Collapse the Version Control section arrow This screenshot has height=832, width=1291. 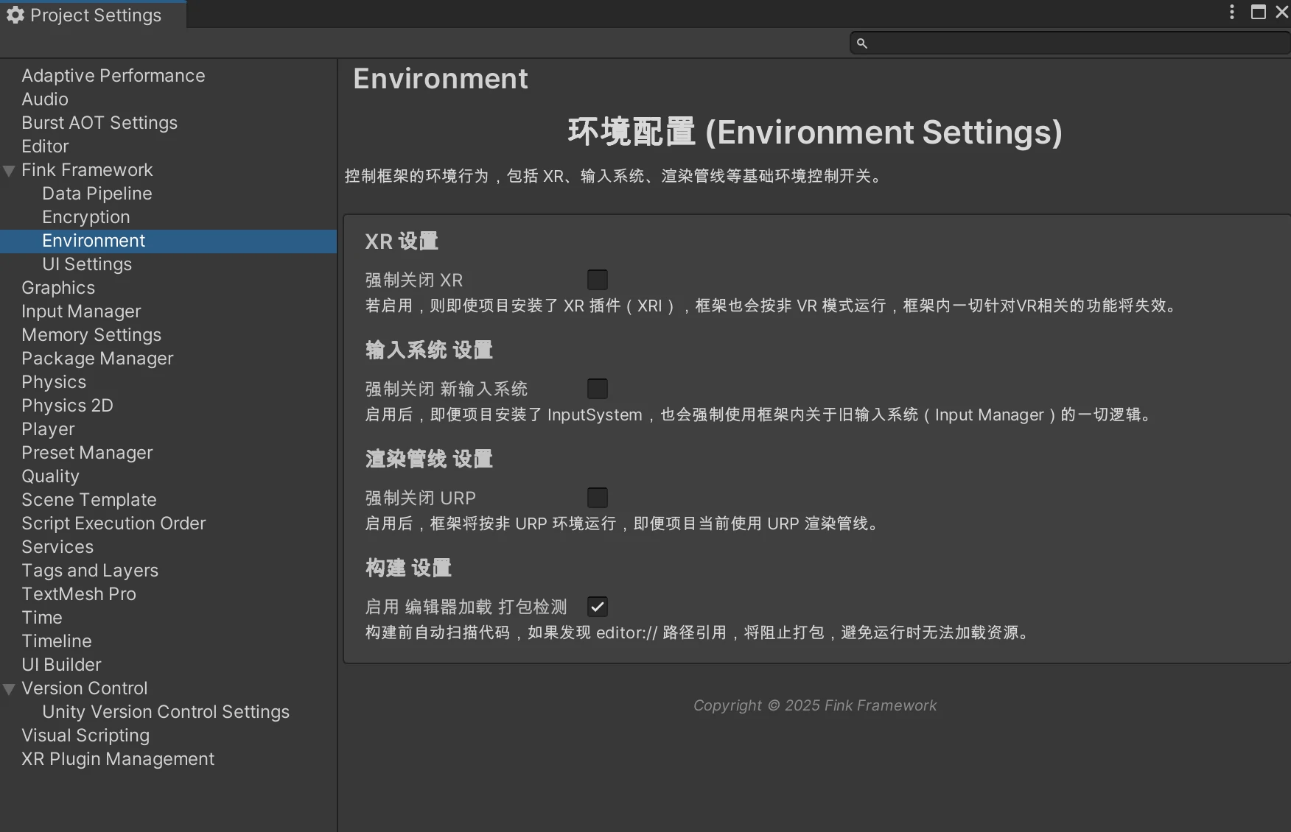pyautogui.click(x=10, y=689)
